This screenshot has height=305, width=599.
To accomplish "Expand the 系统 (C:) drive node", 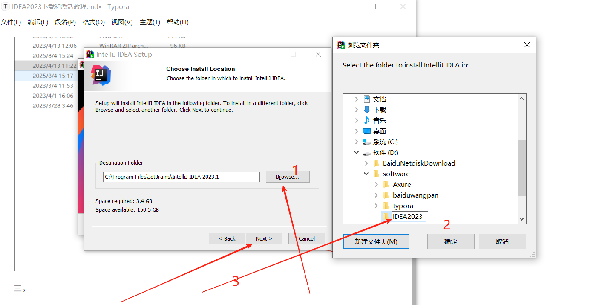I will tap(357, 142).
